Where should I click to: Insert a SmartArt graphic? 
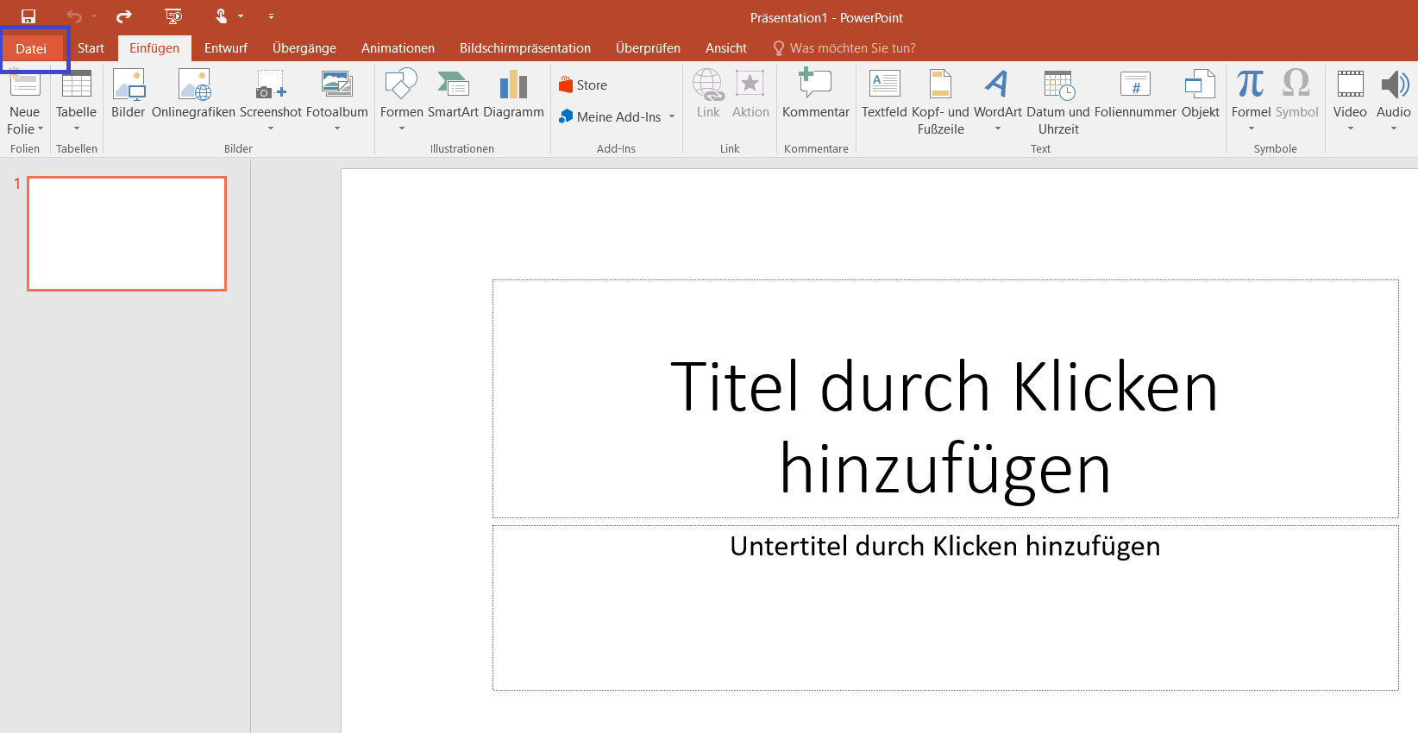(x=453, y=86)
